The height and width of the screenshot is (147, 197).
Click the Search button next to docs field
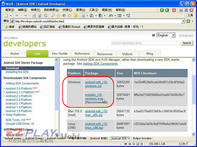187,43
